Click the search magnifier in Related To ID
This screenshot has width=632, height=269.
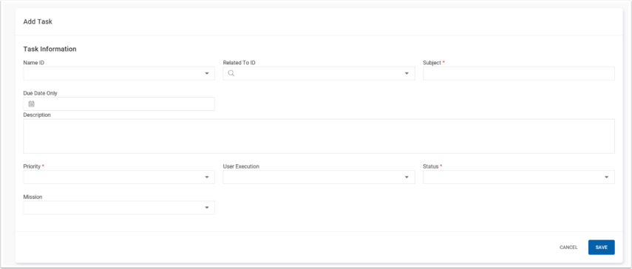(x=231, y=73)
